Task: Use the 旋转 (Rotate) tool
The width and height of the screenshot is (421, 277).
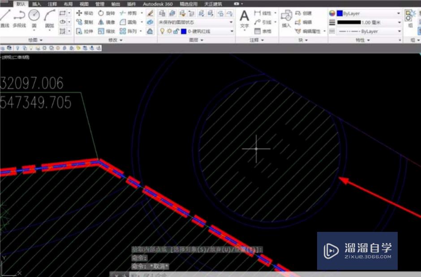Action: tap(107, 13)
